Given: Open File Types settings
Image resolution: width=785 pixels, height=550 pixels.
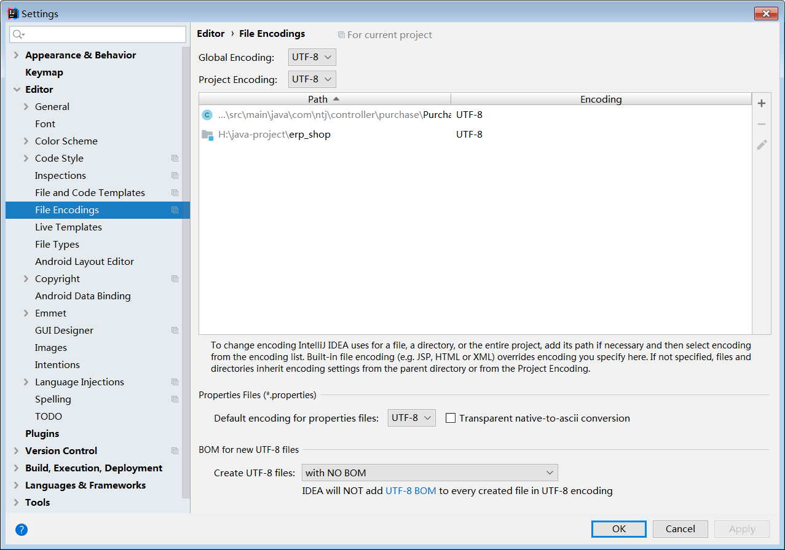Looking at the screenshot, I should (57, 245).
